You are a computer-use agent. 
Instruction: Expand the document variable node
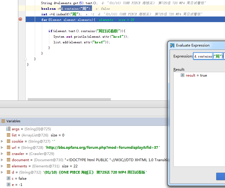point(2,160)
